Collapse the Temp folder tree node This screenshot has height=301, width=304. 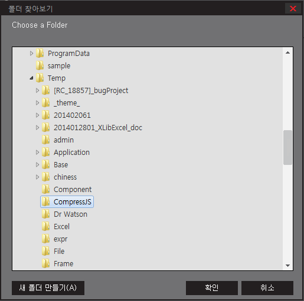pyautogui.click(x=31, y=78)
